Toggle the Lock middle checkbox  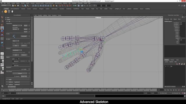pos(20,69)
